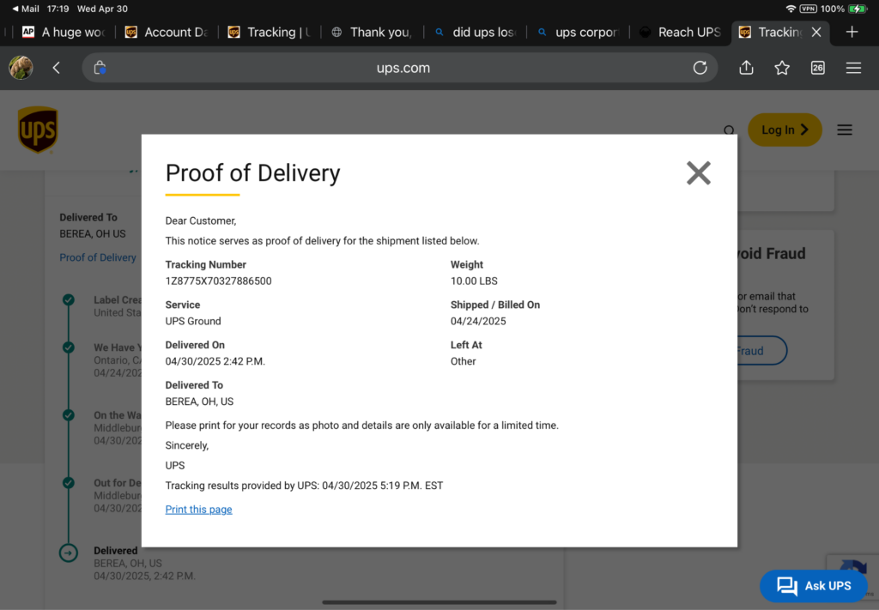Open the Proof of Delivery link behind dialog

tap(98, 257)
